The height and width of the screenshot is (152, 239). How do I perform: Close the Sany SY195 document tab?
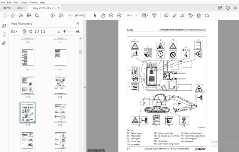tap(59, 8)
